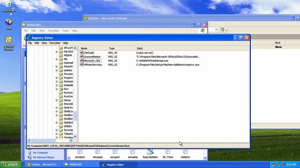The height and width of the screenshot is (168, 300).
Task: Open the setuperr file in WINDOWS window
Action: [x=115, y=154]
